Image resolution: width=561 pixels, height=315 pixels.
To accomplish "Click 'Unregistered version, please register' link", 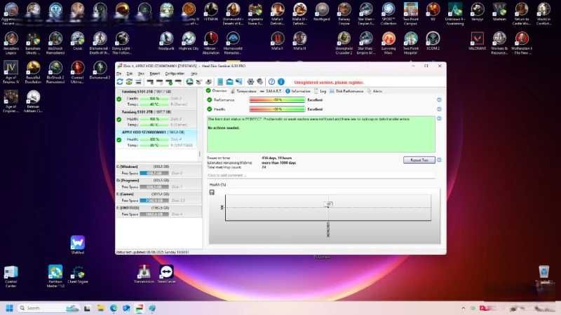I will (329, 83).
